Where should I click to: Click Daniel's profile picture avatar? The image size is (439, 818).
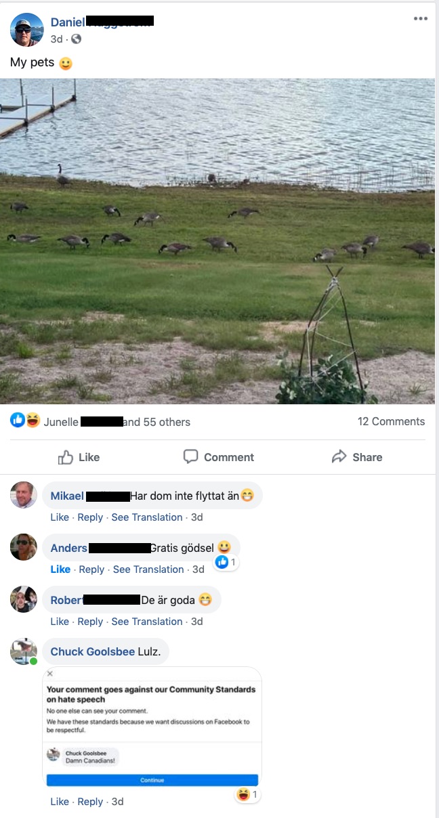point(27,29)
